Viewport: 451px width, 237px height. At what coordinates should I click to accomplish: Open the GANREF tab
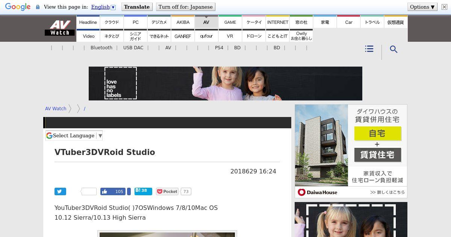click(x=183, y=36)
